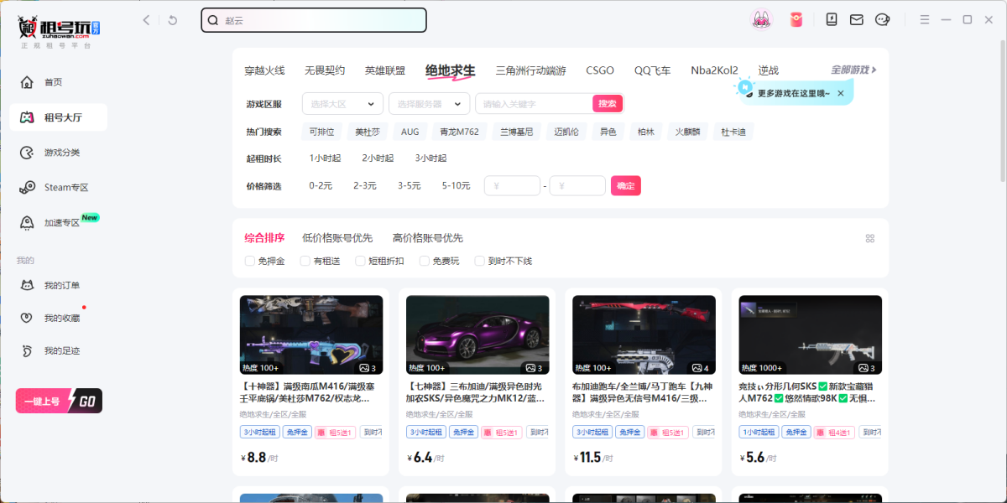Click the search box containing 赵云
This screenshot has width=1007, height=503.
[313, 19]
